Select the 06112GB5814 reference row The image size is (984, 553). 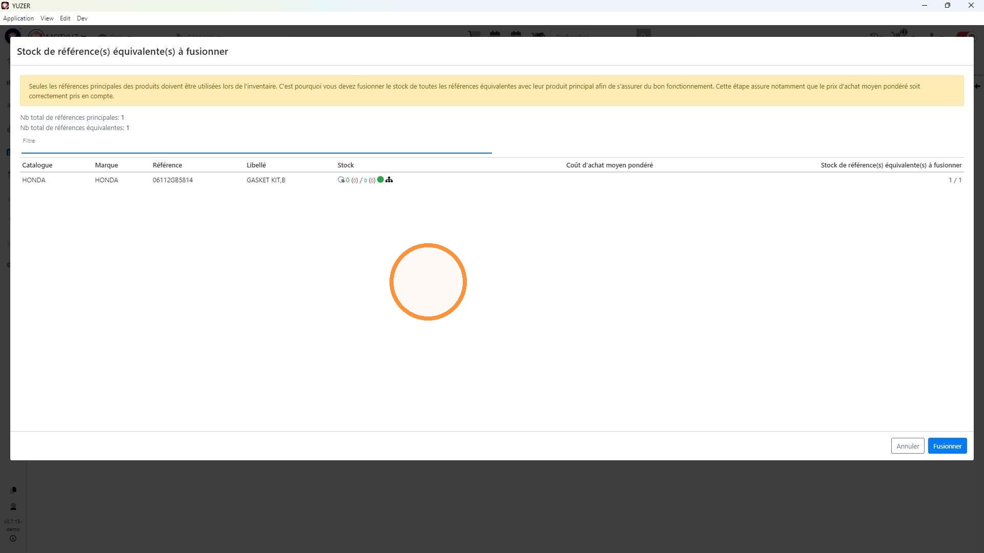pos(492,180)
